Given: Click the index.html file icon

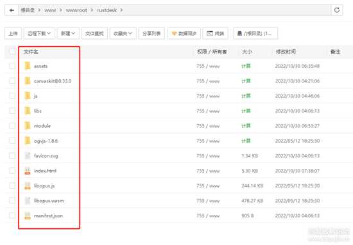Looking at the screenshot, I should tap(28, 171).
